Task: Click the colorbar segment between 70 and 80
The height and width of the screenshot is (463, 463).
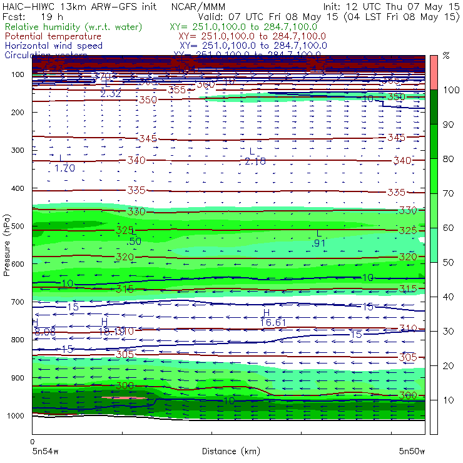Action: pos(434,176)
